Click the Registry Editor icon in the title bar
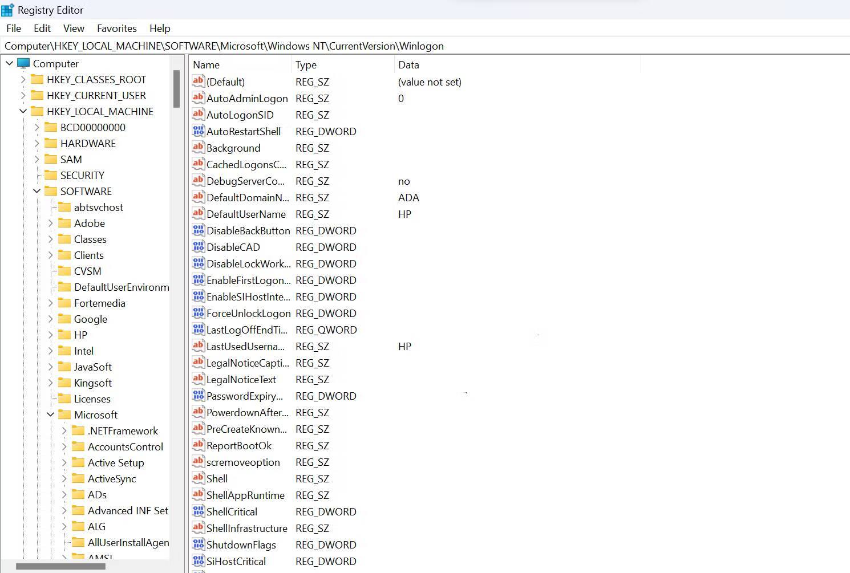The width and height of the screenshot is (850, 573). [8, 9]
